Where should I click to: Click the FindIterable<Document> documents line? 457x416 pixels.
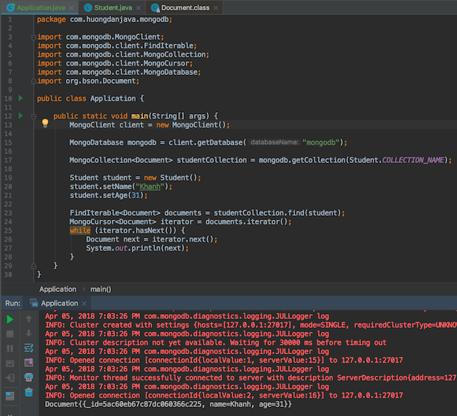click(207, 213)
